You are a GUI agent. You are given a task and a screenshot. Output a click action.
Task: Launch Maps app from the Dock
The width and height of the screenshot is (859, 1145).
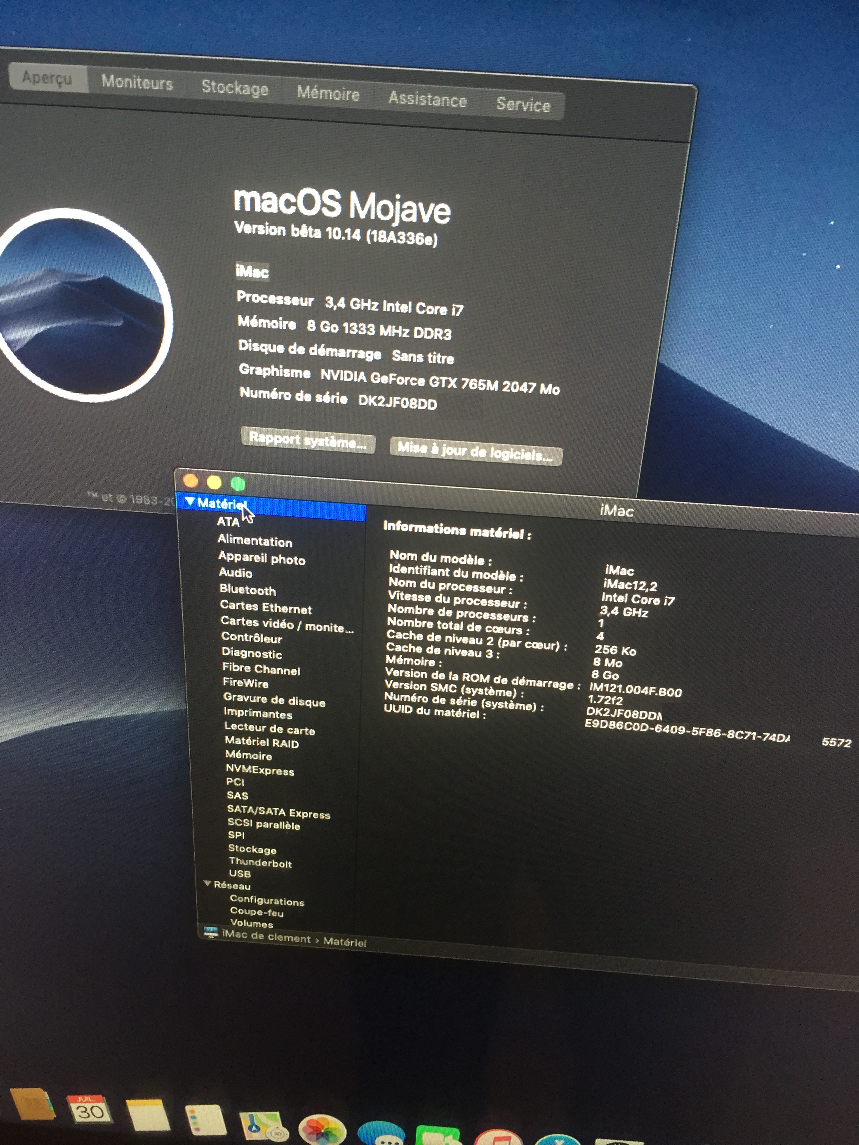tap(263, 1126)
